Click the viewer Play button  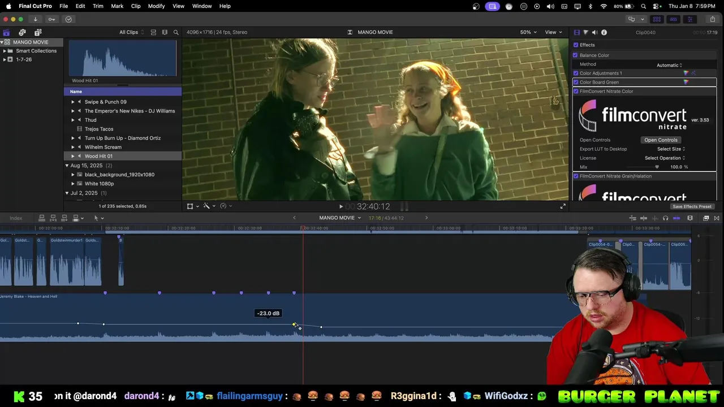click(x=341, y=206)
